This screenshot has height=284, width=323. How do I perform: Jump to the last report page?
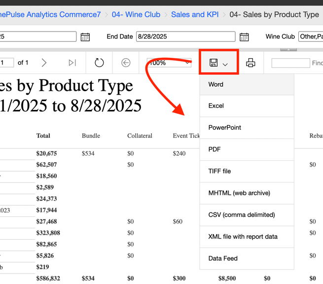point(72,63)
